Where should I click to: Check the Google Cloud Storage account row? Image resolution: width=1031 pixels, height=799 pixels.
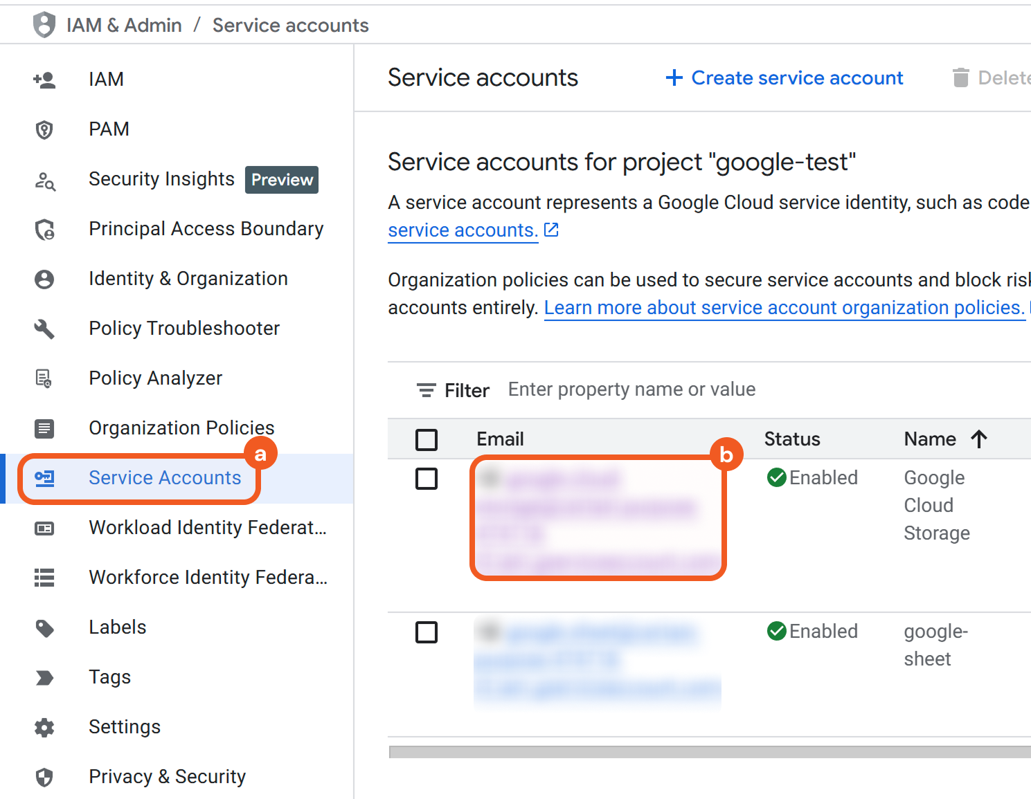[x=427, y=479]
